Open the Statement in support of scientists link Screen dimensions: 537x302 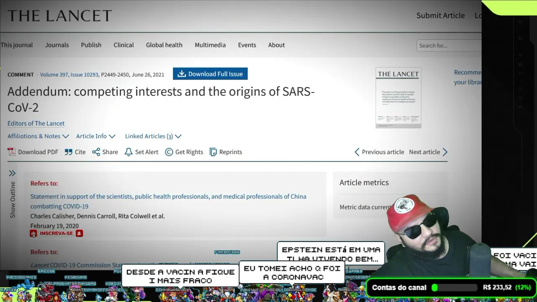pyautogui.click(x=168, y=201)
